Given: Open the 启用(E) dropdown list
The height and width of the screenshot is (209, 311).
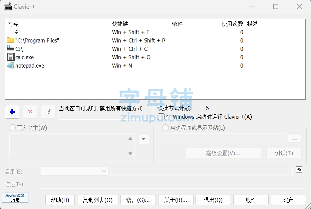Looking at the screenshot, I should 74,171.
